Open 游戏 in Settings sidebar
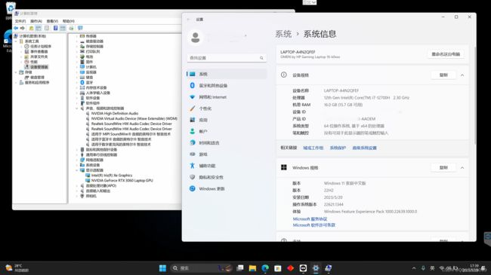This screenshot has height=275, width=491. (x=227, y=154)
